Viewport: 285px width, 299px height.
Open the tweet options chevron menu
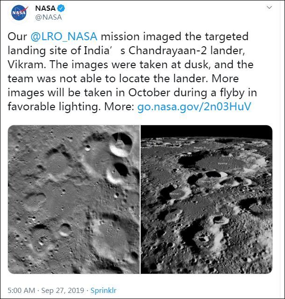tap(269, 8)
